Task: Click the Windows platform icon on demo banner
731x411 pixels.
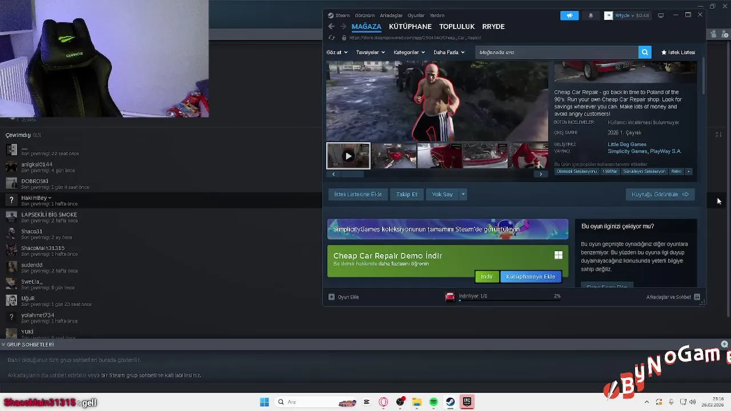Action: [x=559, y=256]
